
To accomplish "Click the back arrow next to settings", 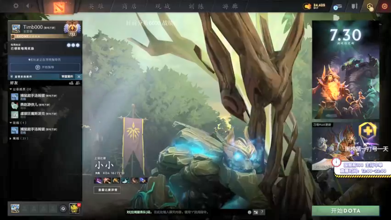I will (28, 5).
